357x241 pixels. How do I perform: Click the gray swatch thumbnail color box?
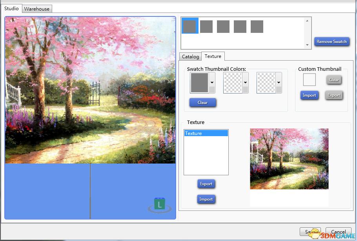tap(199, 83)
